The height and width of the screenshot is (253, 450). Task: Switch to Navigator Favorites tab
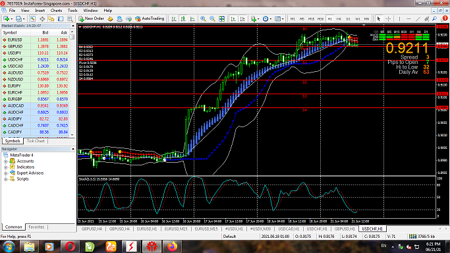coord(36,227)
